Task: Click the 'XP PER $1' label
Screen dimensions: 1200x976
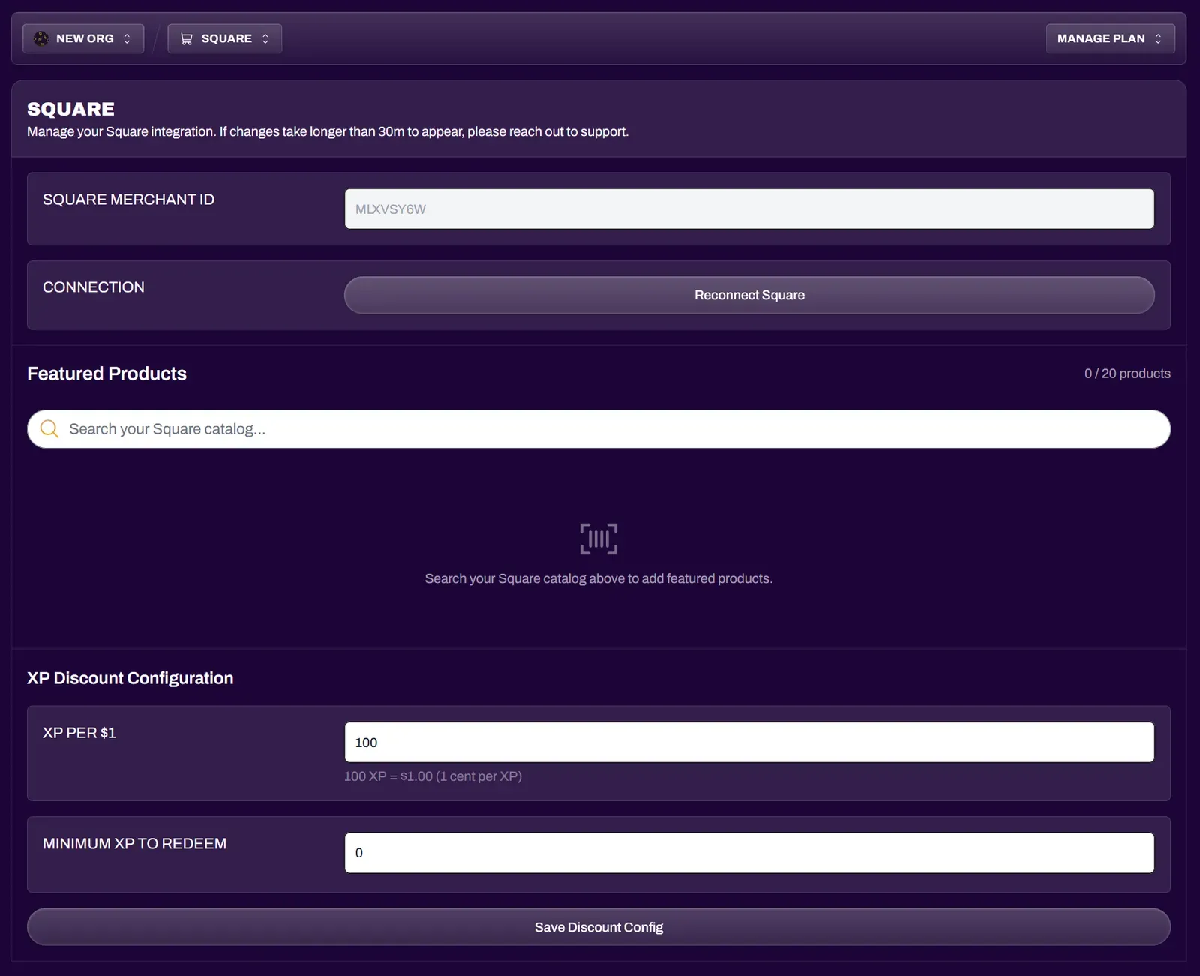Action: [x=79, y=733]
